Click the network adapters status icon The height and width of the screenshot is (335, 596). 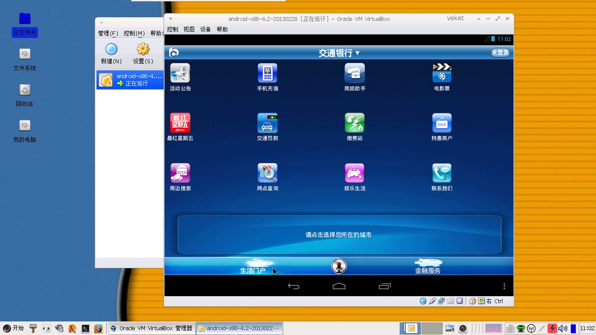point(442,301)
